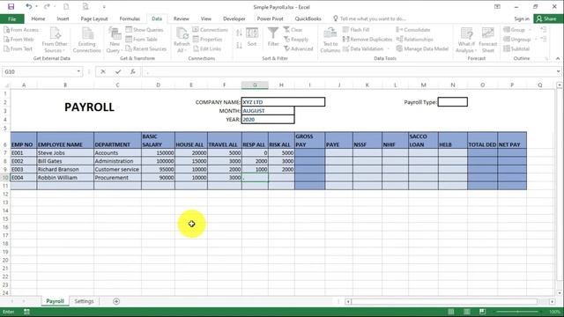
Task: Click Refresh All button
Action: [x=182, y=40]
